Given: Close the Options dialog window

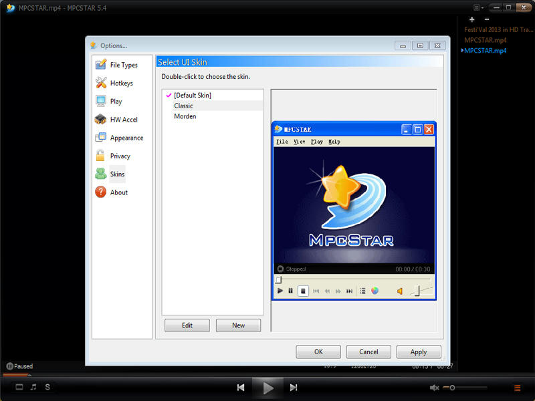Looking at the screenshot, I should point(437,45).
